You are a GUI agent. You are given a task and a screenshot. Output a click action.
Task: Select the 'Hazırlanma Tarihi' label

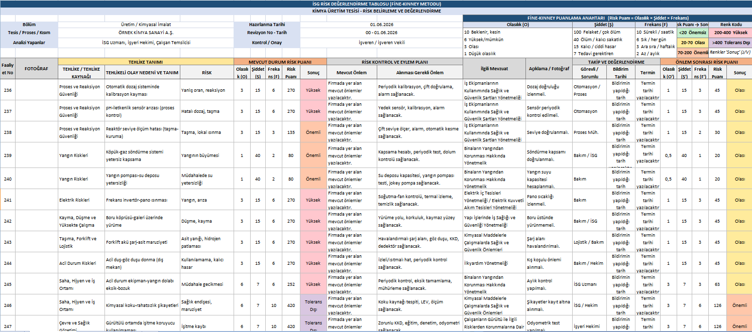[x=267, y=25]
